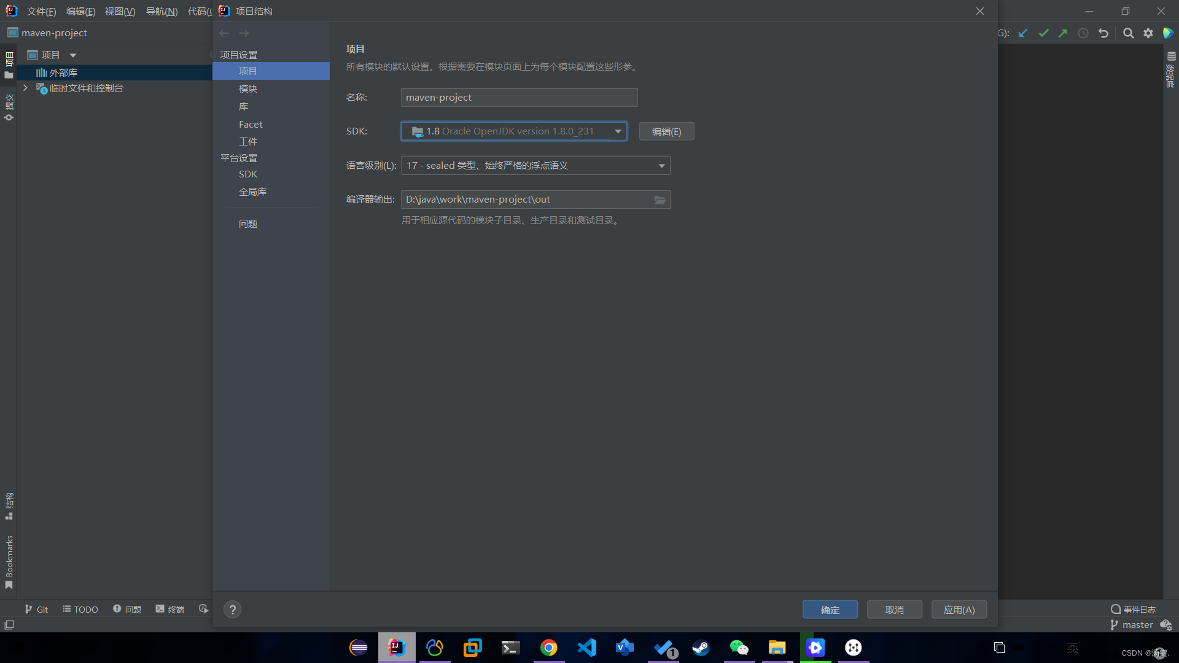Open the View (视图) menu
The image size is (1179, 663).
pyautogui.click(x=120, y=12)
